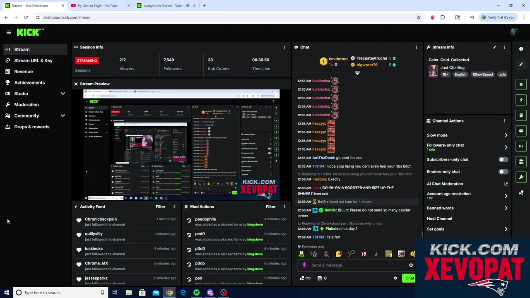
Task: Open the Channel Actions options menu
Action: pos(504,121)
